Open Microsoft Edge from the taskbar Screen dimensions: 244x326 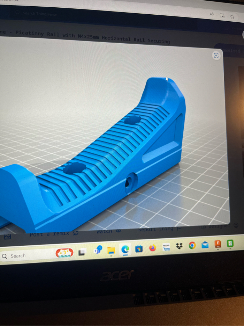coord(125,249)
